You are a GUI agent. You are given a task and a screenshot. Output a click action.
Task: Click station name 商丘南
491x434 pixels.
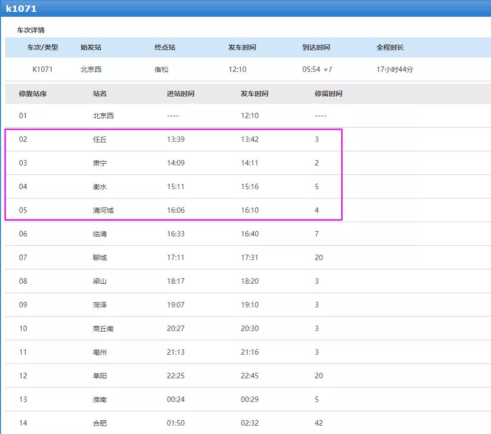click(x=103, y=329)
